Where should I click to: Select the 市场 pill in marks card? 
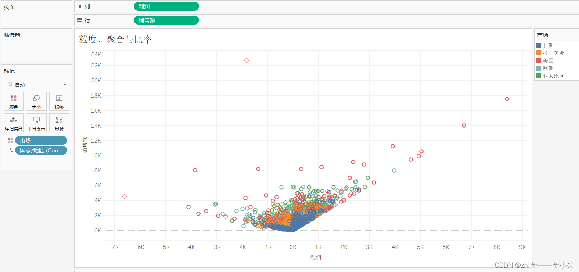coord(41,140)
